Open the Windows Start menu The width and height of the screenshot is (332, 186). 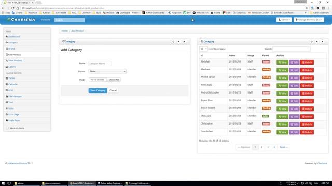[3, 183]
